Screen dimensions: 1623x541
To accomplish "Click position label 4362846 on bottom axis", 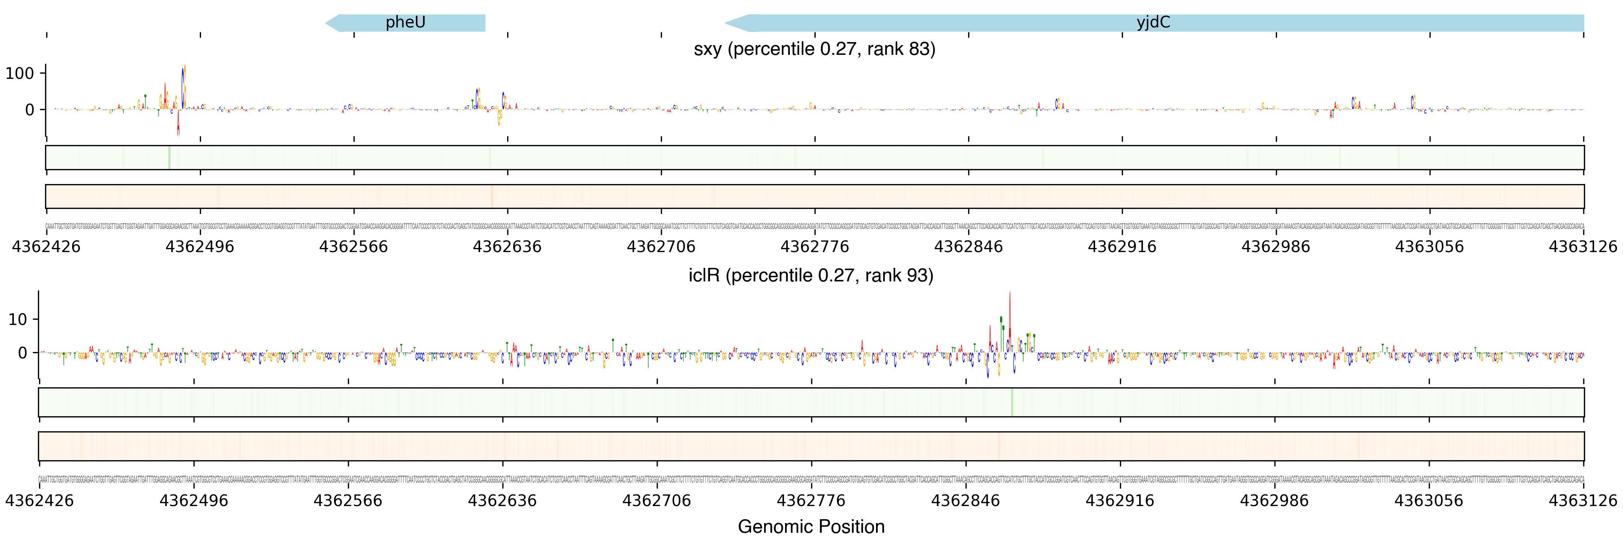I will click(x=965, y=501).
